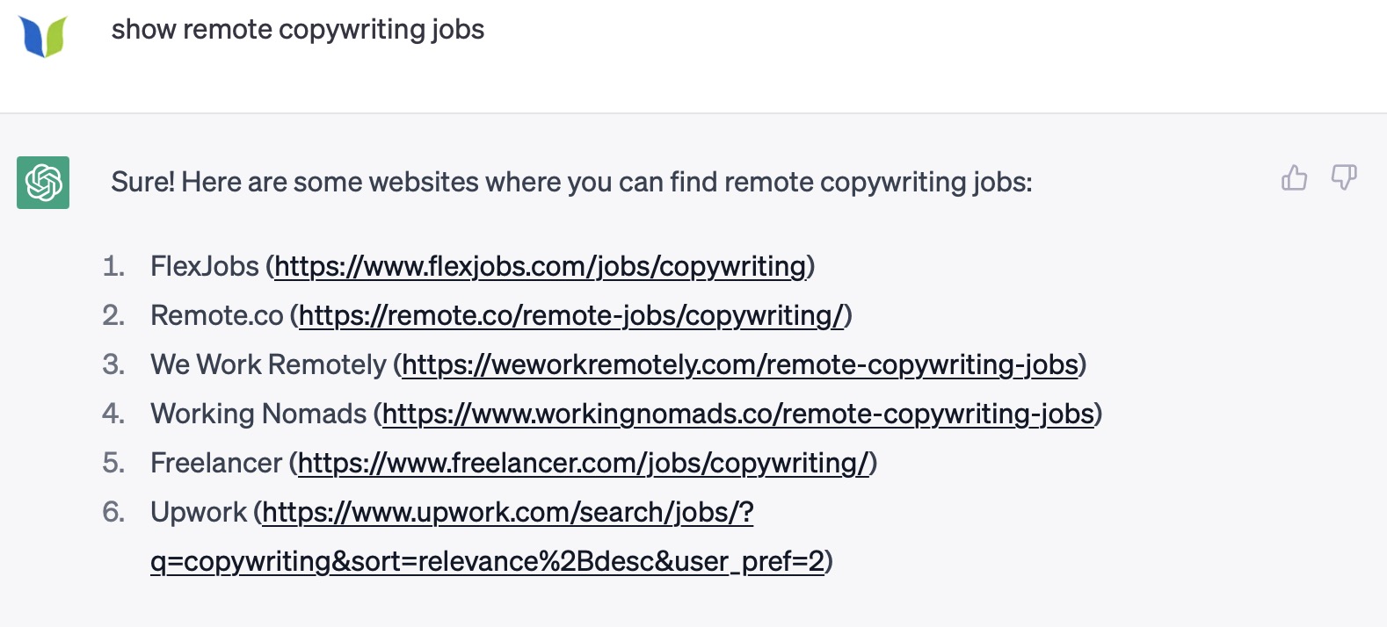Click list number 1 beside FlexJobs

coord(113,266)
